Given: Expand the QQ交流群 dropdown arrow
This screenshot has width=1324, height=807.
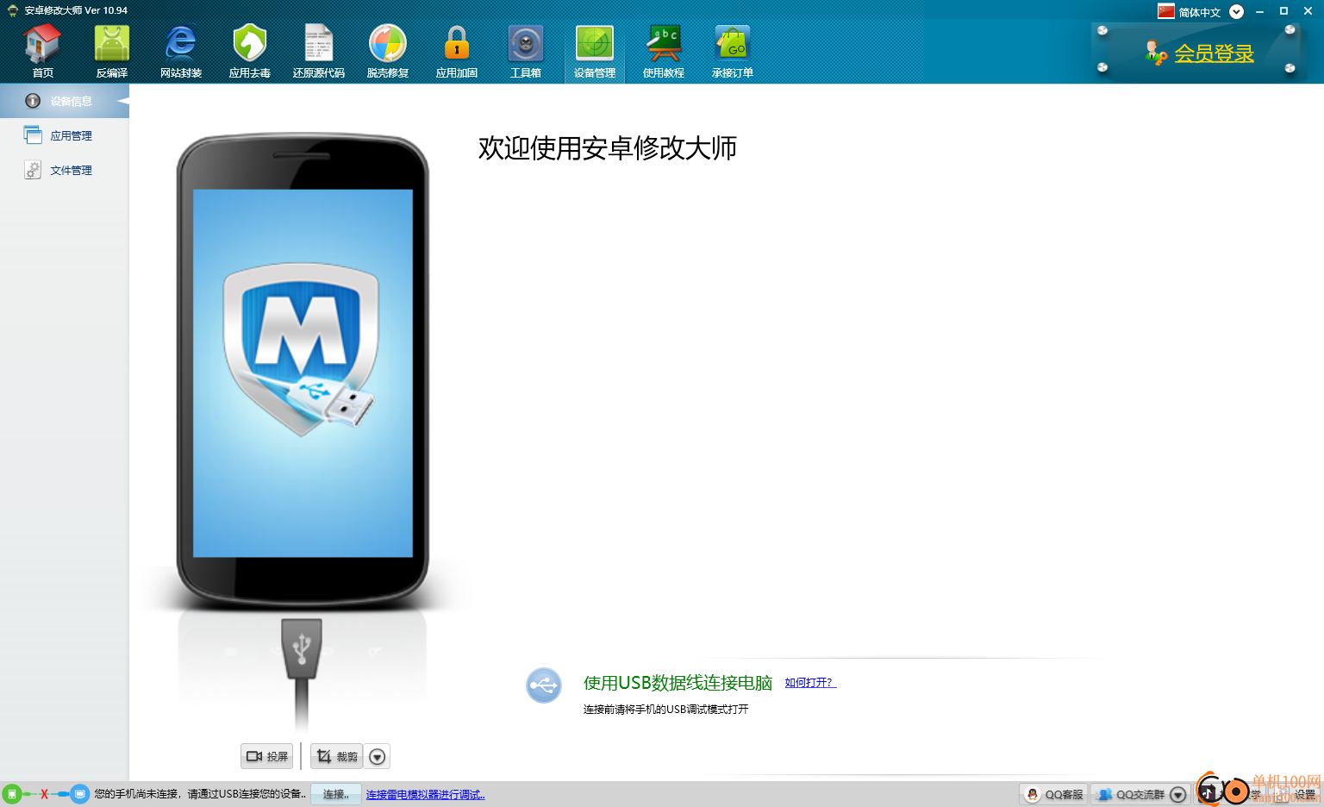Looking at the screenshot, I should pyautogui.click(x=1178, y=794).
